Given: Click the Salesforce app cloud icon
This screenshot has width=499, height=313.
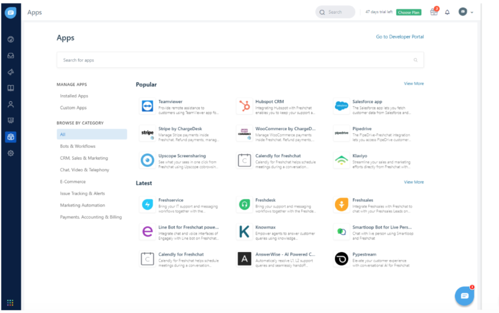Looking at the screenshot, I should click(x=342, y=106).
